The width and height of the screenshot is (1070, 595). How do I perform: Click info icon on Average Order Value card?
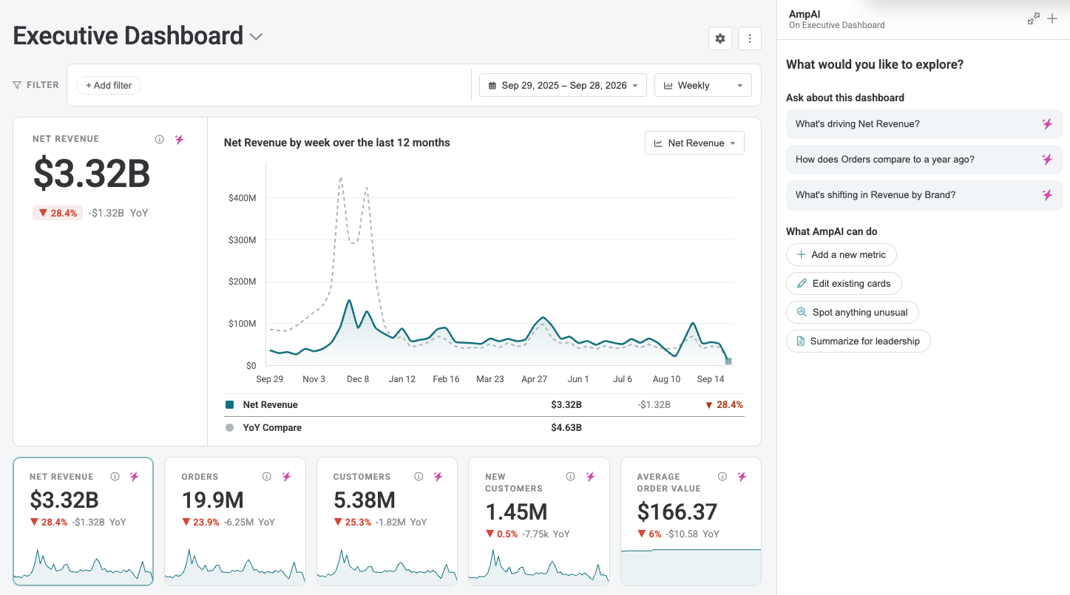[x=722, y=477]
